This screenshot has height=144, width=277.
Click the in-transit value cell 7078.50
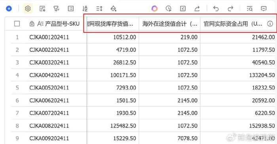click(170, 138)
